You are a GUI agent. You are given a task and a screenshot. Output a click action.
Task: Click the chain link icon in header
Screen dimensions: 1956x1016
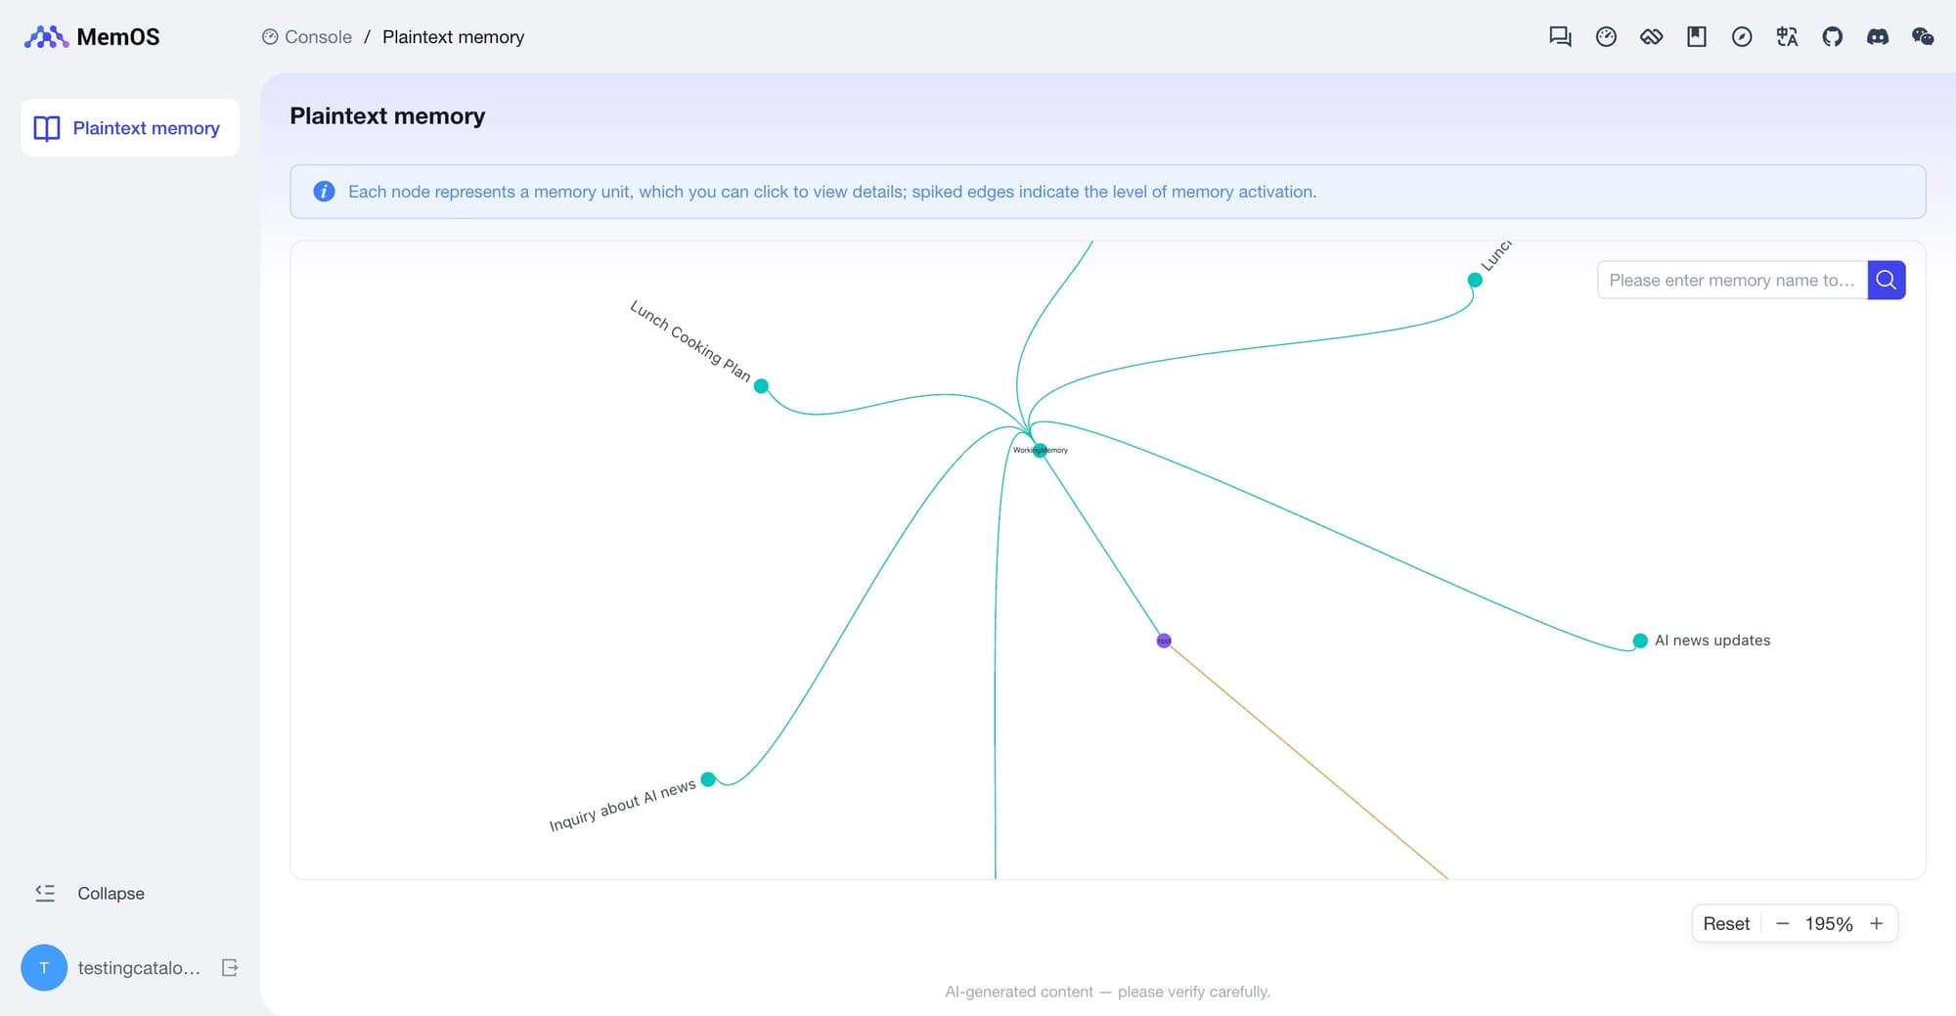point(1651,37)
